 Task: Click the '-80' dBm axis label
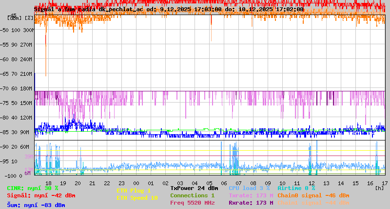(x=4, y=118)
